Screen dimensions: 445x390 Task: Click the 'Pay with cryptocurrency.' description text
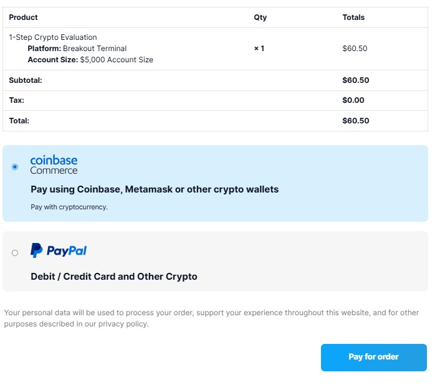[69, 207]
